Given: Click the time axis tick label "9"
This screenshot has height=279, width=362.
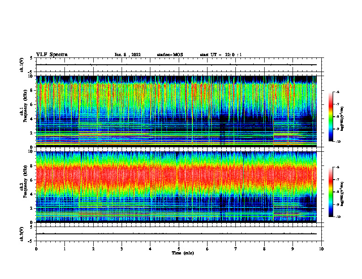Looking at the screenshot, I should point(293,249).
